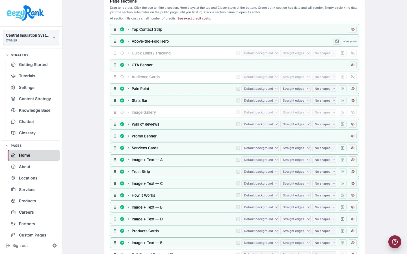
Task: Open the Home page in sidebar
Action: pos(34,155)
